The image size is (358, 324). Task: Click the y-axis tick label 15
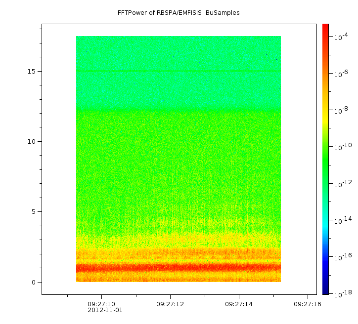click(31, 71)
